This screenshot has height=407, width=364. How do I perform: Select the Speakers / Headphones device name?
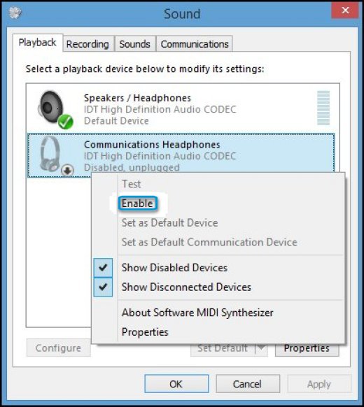click(137, 98)
